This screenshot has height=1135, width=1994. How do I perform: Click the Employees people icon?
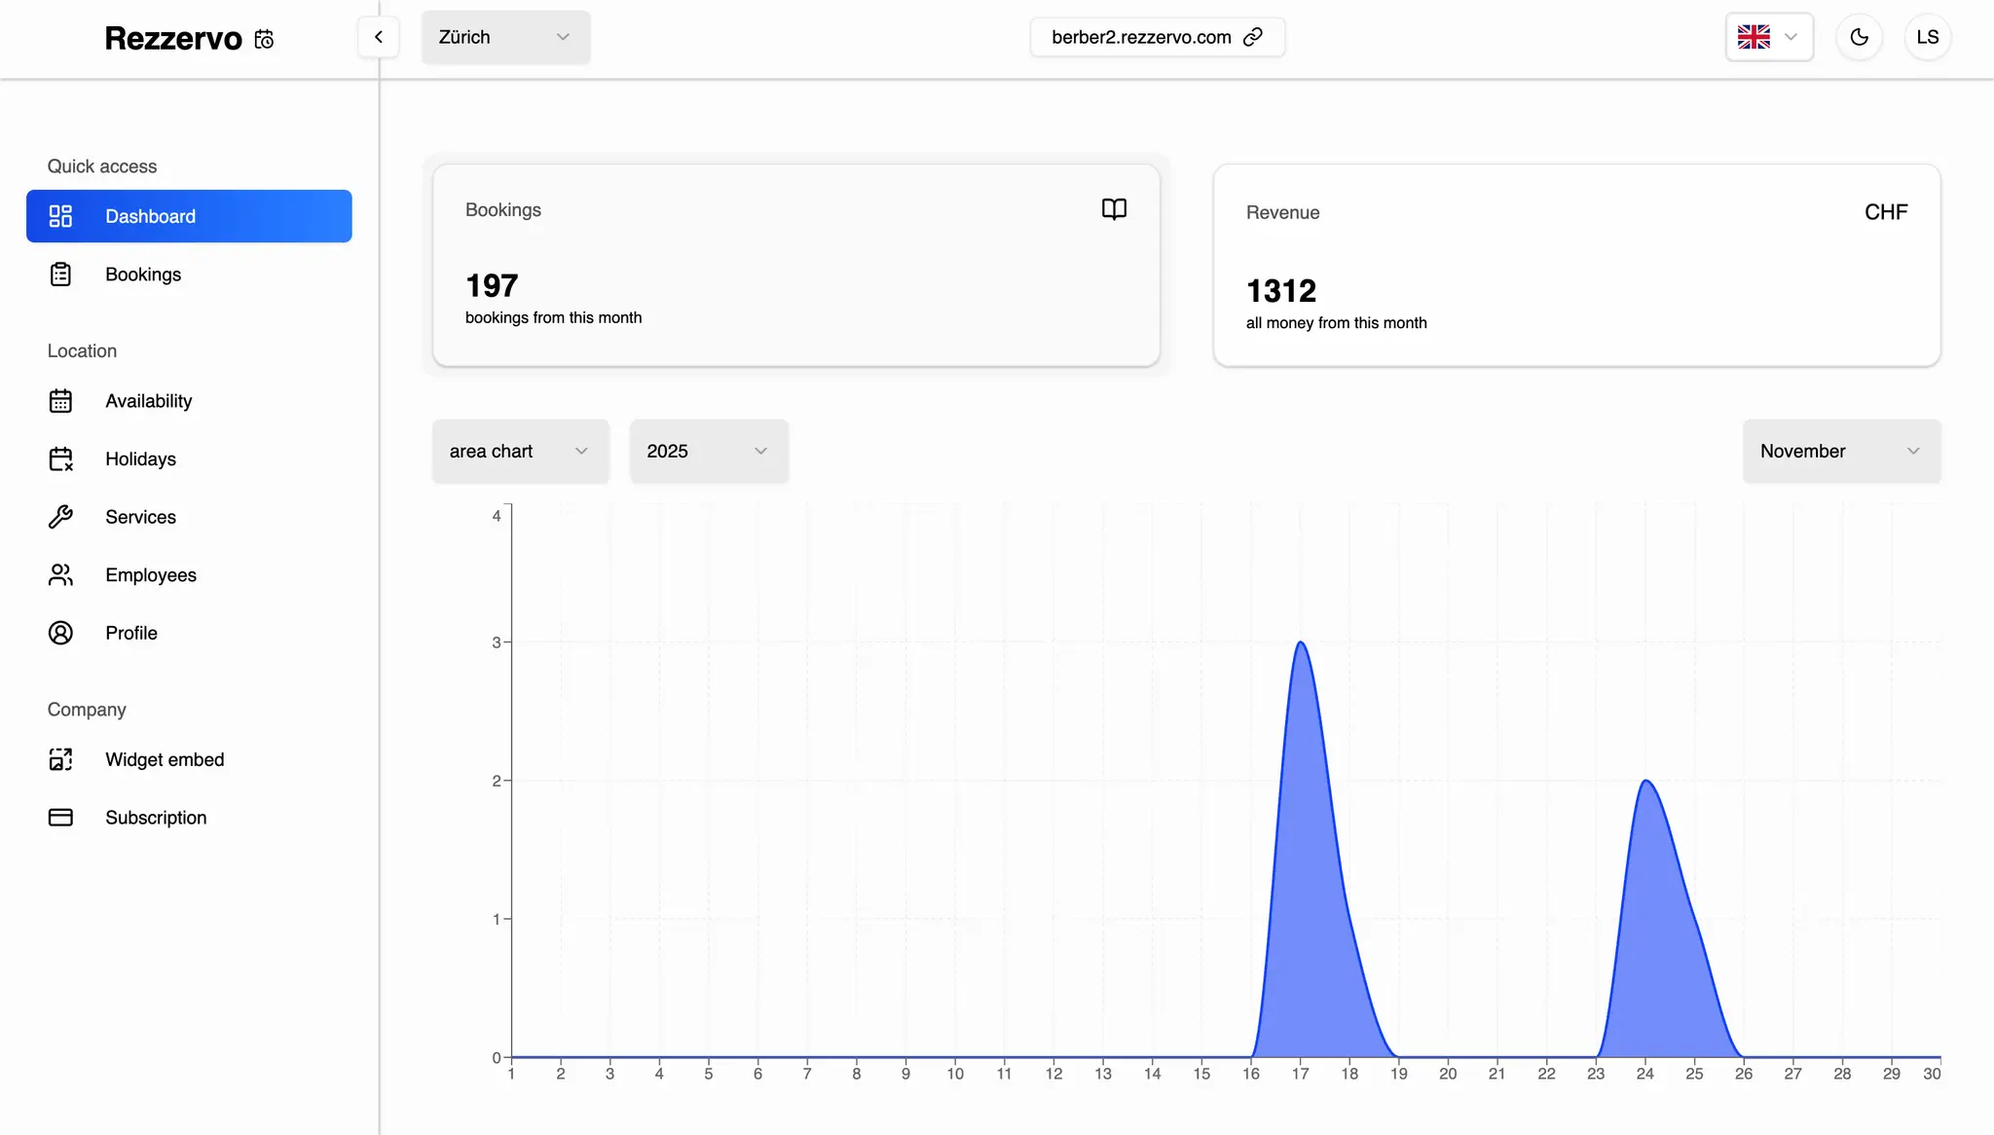click(60, 575)
